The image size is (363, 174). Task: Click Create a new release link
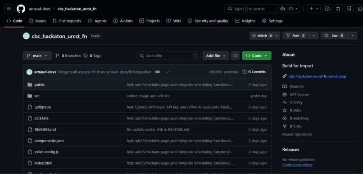click(297, 165)
